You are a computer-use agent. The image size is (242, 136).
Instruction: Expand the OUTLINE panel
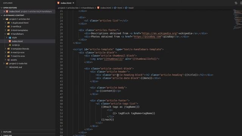2,132
